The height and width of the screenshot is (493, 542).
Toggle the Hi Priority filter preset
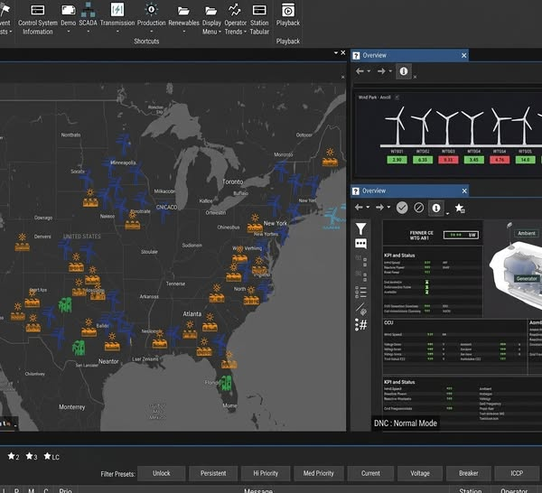tap(266, 473)
